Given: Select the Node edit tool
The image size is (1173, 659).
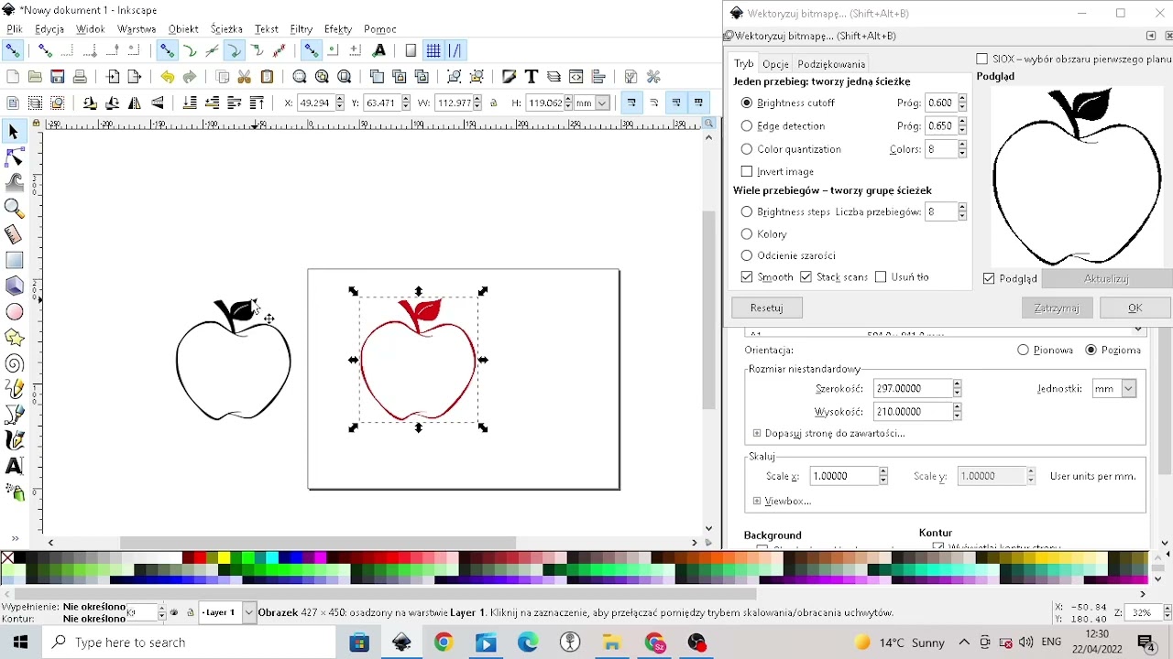Looking at the screenshot, I should [x=14, y=158].
